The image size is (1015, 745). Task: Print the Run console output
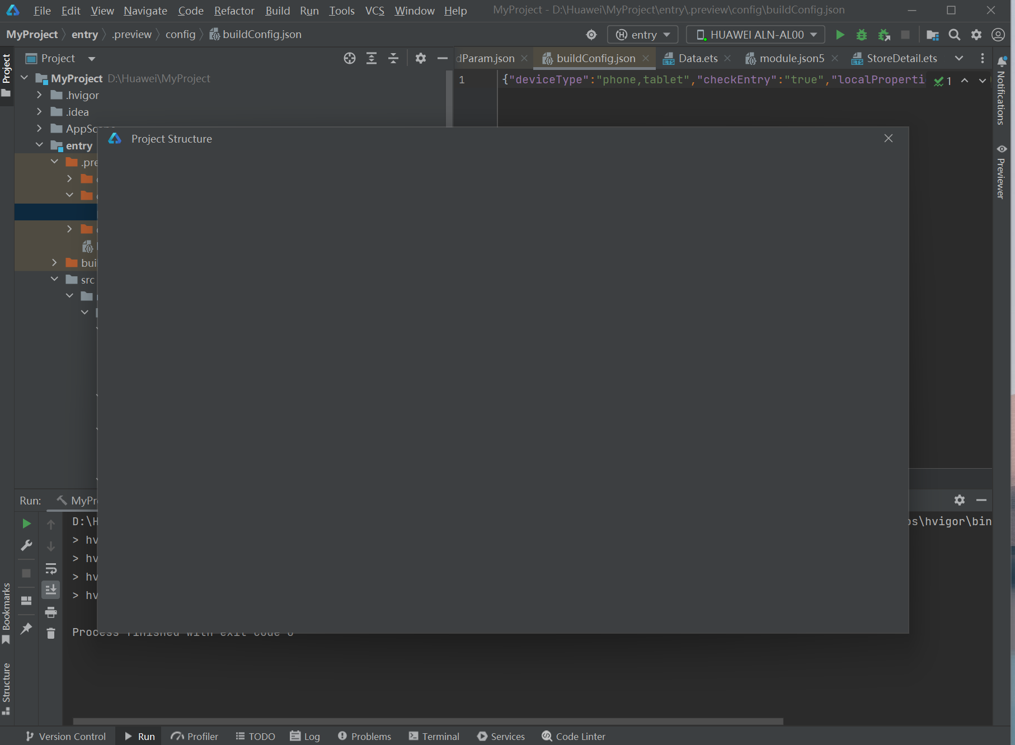coord(51,612)
